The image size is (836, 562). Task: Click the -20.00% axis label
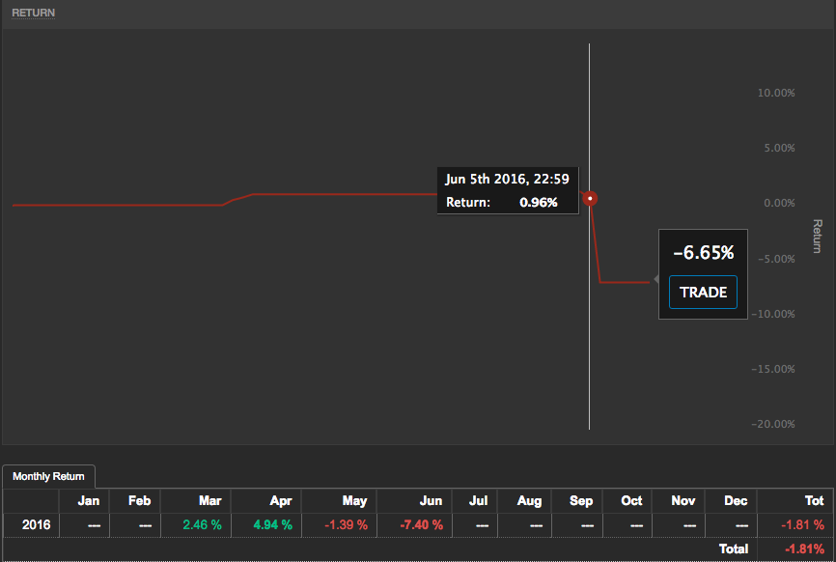click(x=774, y=425)
